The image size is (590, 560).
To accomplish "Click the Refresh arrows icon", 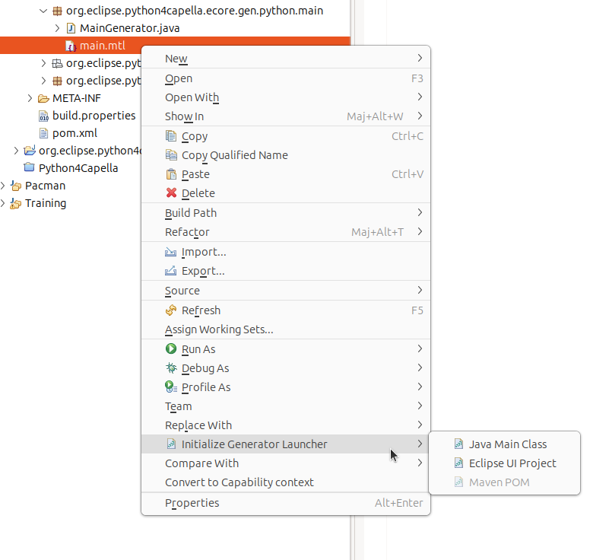I will [171, 310].
